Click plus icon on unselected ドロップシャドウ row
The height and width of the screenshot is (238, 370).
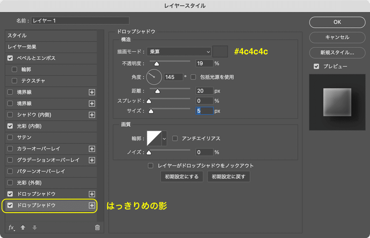click(x=92, y=194)
